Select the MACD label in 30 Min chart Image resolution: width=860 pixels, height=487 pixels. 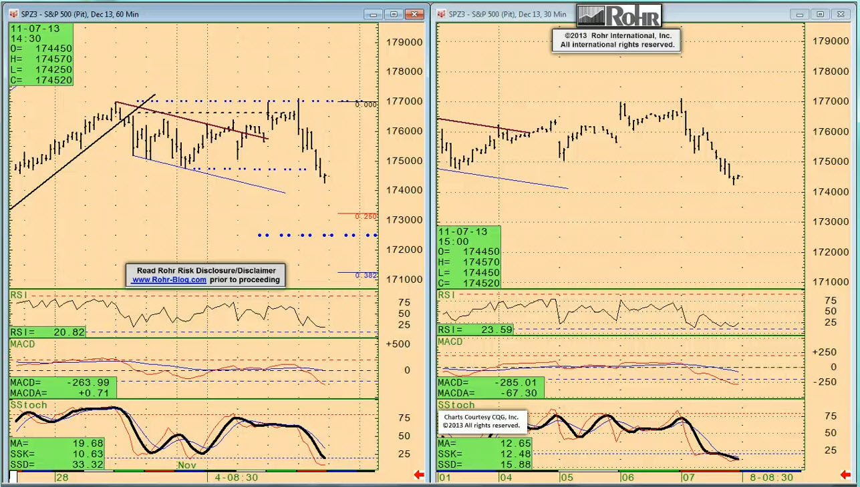[450, 342]
